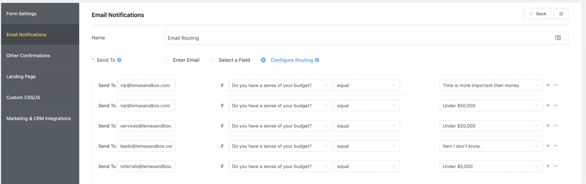Add rule after Time is more important row
Screen dimensions: 586x184
point(548,85)
